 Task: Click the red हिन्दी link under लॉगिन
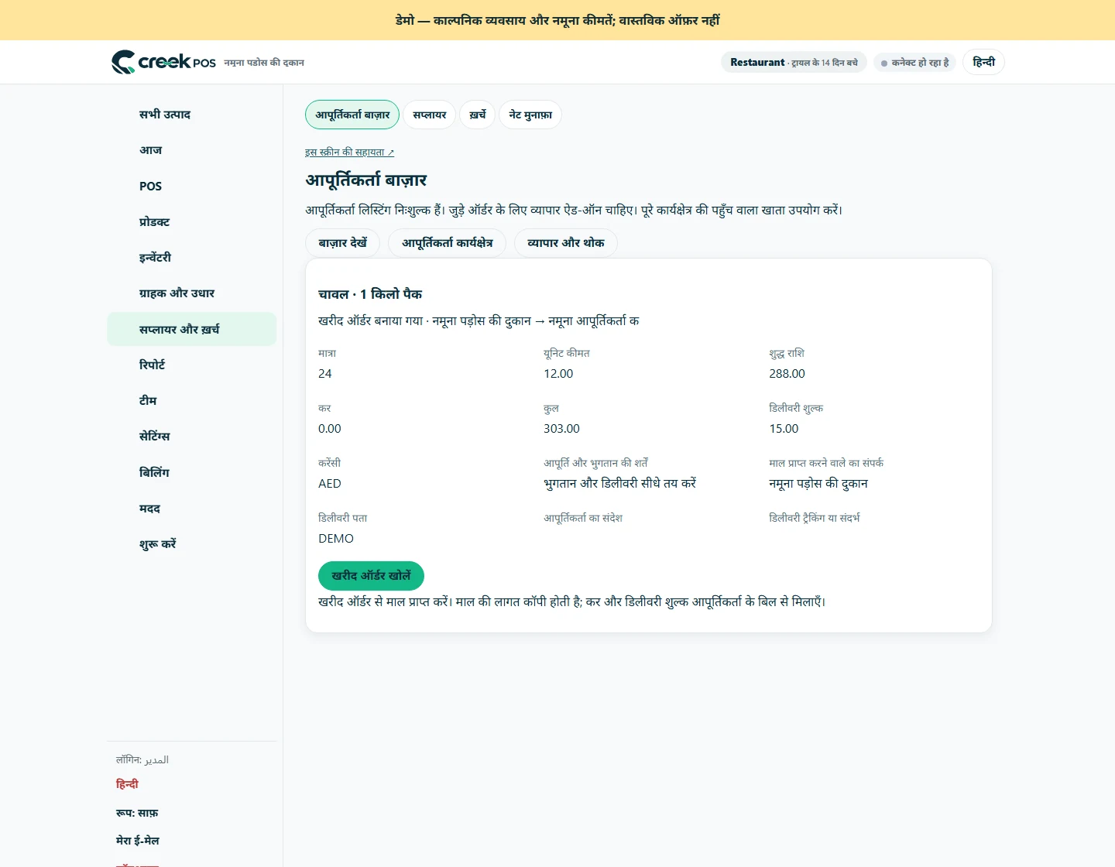(127, 784)
